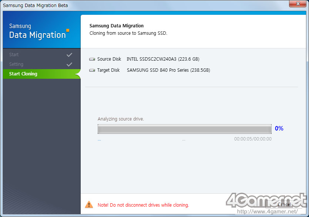Click the 'Target Disk' label
The image size is (309, 217).
108,70
